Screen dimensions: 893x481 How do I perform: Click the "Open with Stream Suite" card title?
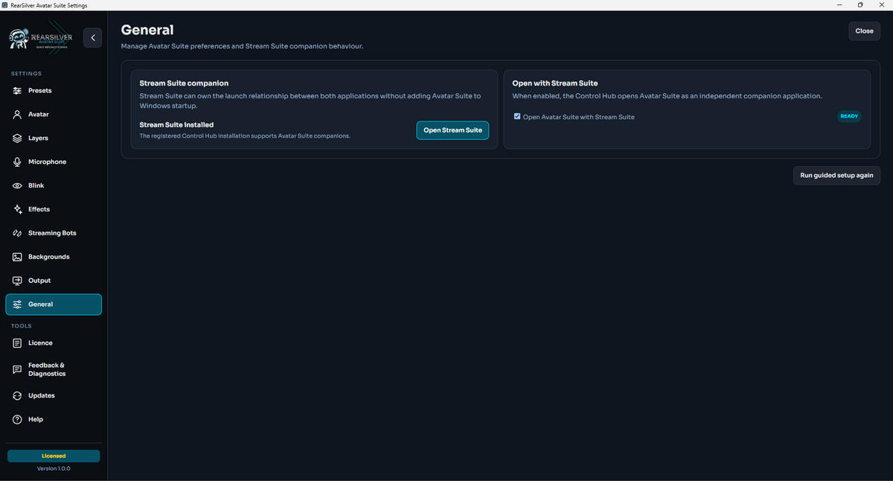pos(555,83)
